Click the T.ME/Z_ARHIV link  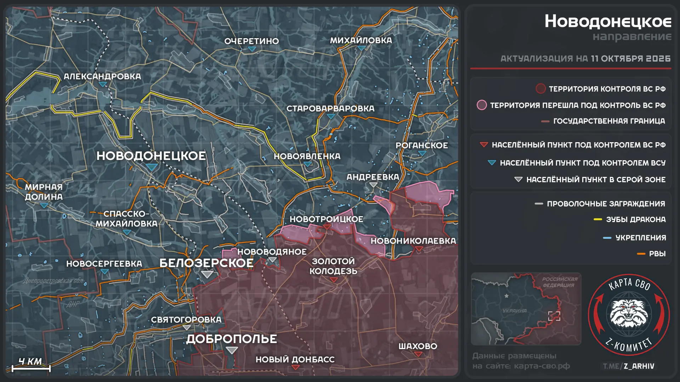point(629,366)
